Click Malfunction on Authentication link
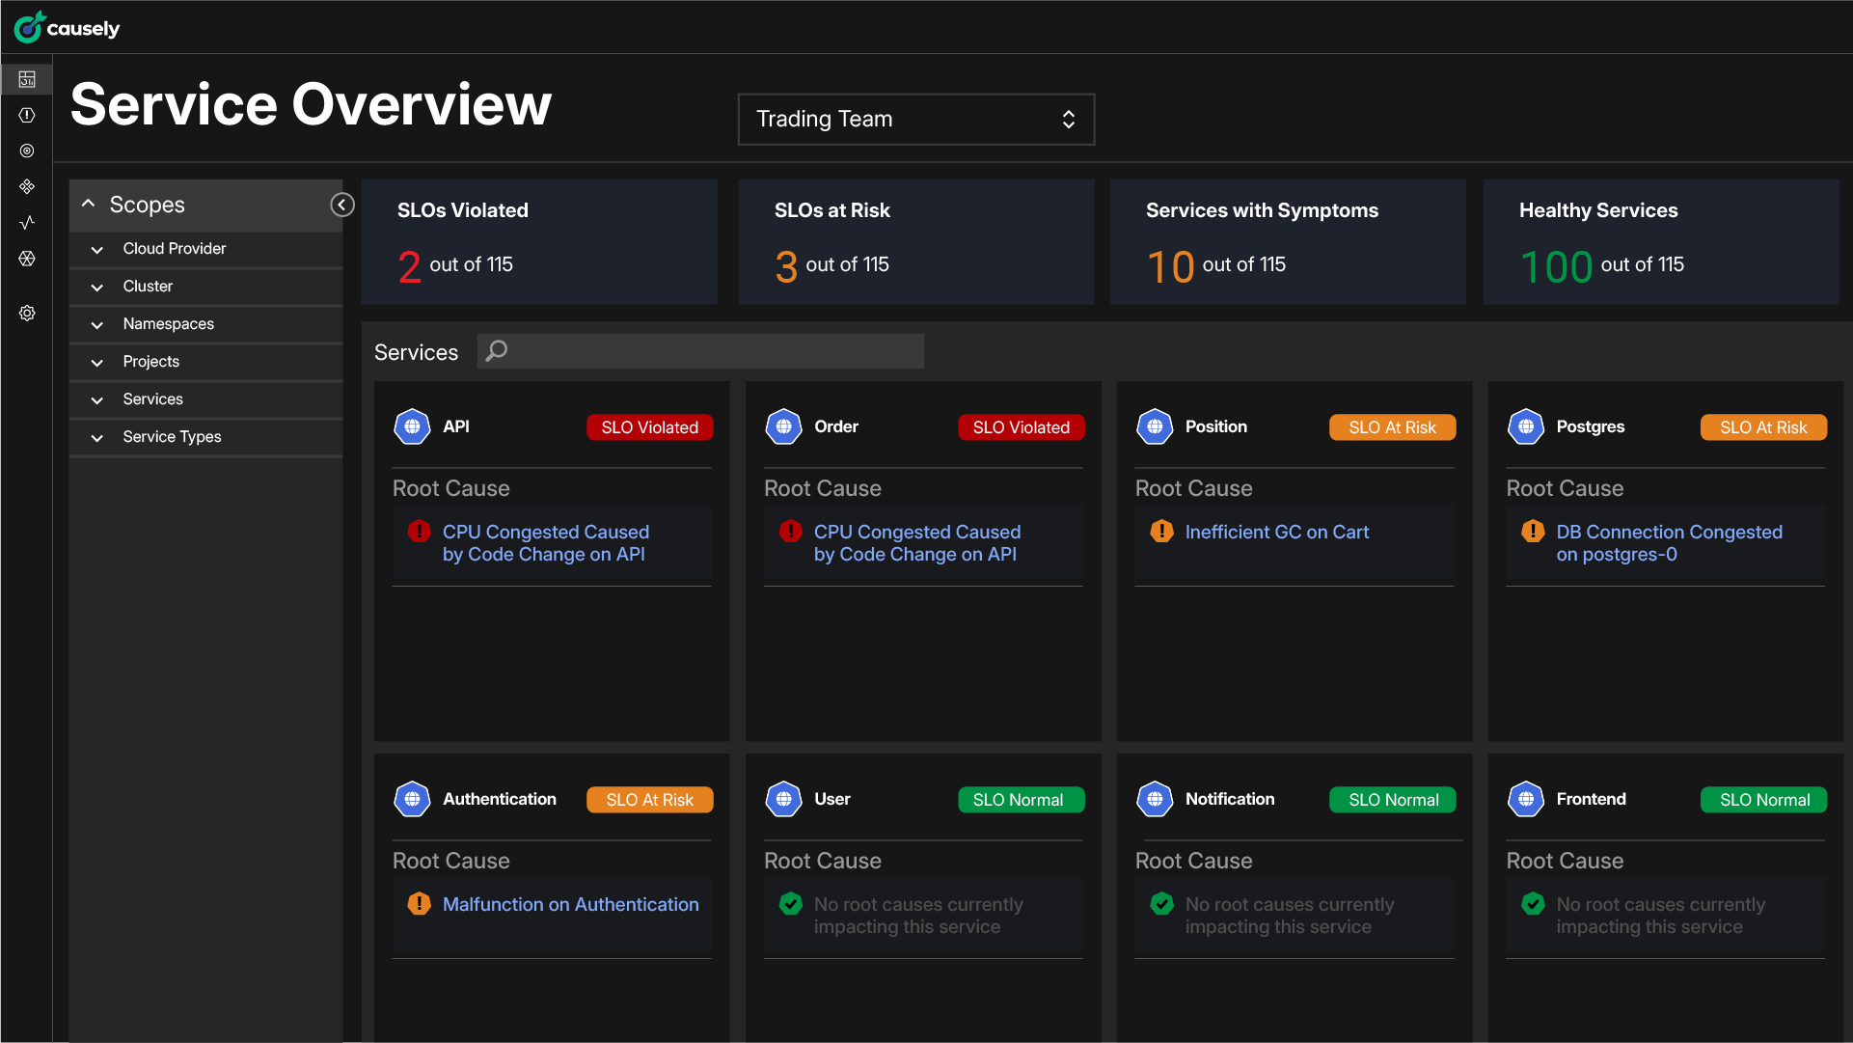The height and width of the screenshot is (1043, 1853). tap(570, 904)
